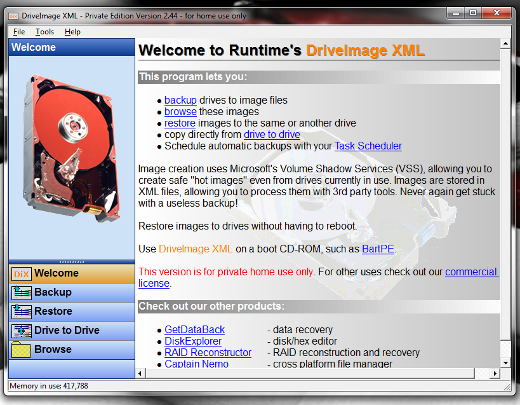The image size is (520, 405).
Task: Click 'Memory in use: 417,788' status text
Action: 49,386
